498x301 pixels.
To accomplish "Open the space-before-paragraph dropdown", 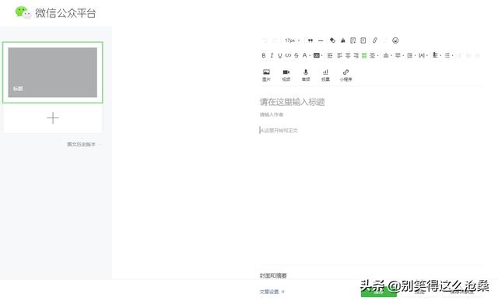I will click(x=388, y=55).
